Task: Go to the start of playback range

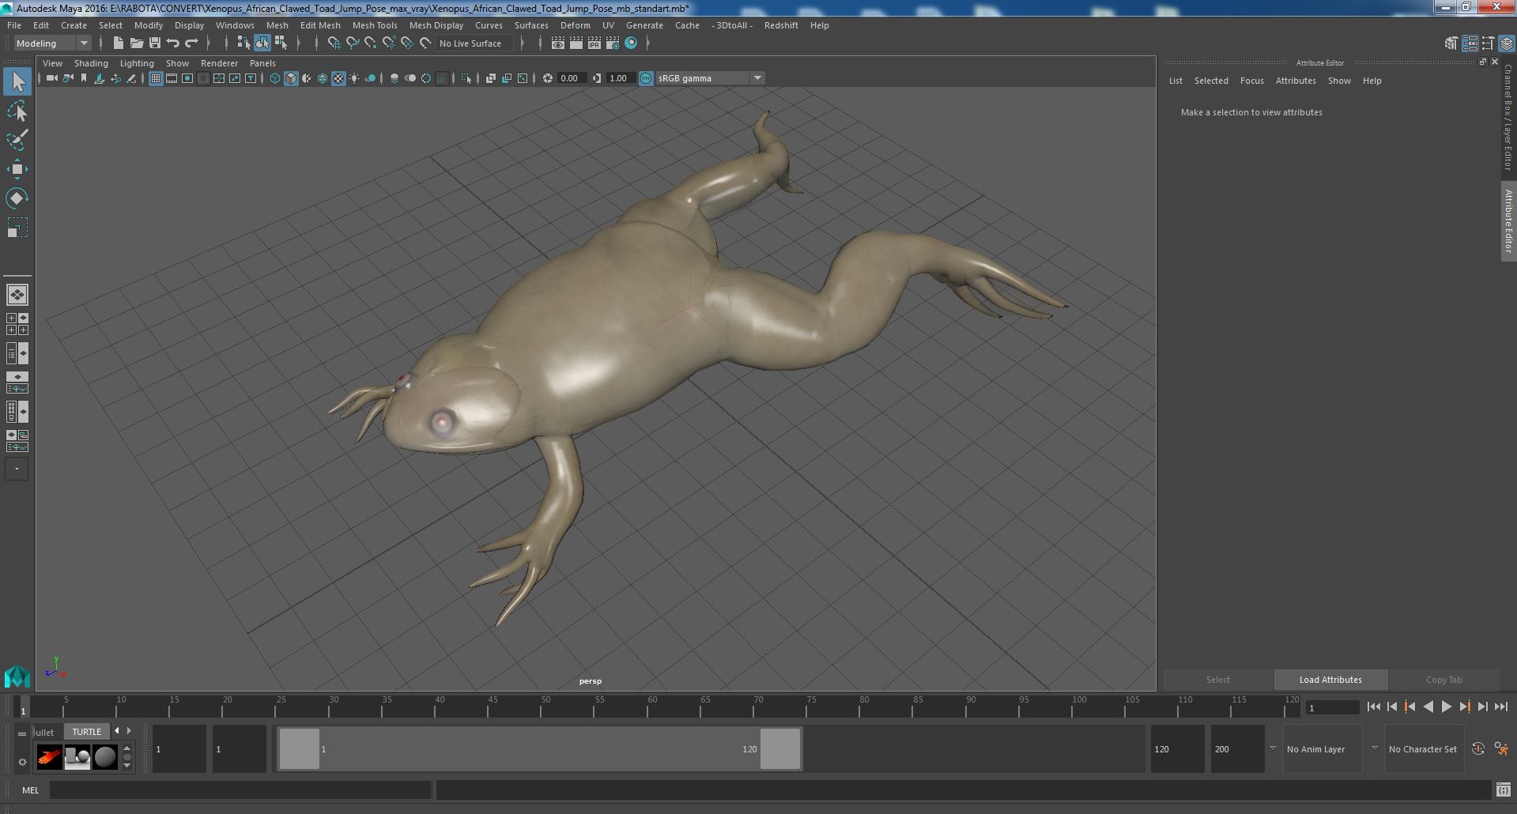Action: click(x=1373, y=707)
